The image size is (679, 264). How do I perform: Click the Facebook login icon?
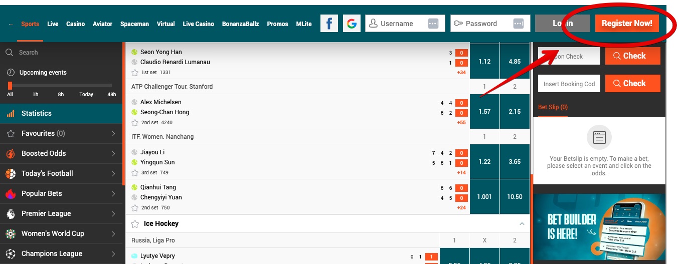click(329, 24)
